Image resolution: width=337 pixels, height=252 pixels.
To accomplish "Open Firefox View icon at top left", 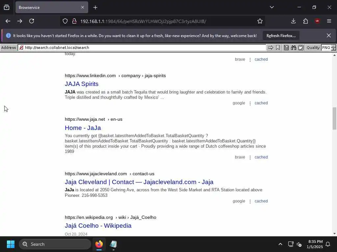I will tap(7, 7).
